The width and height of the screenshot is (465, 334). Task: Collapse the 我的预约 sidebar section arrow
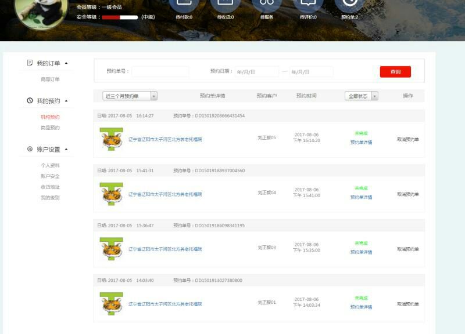(66, 101)
